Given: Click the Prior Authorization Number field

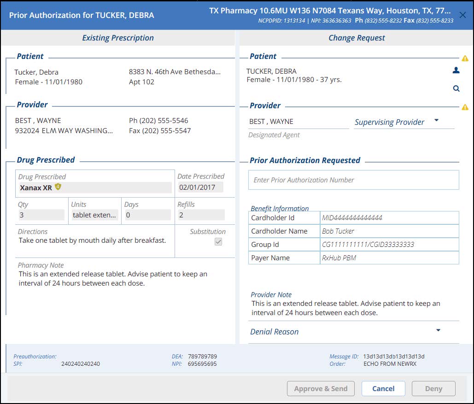Looking at the screenshot, I should click(353, 180).
